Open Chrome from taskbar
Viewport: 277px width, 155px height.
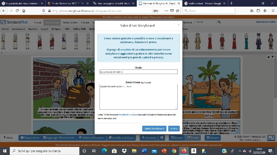click(174, 151)
